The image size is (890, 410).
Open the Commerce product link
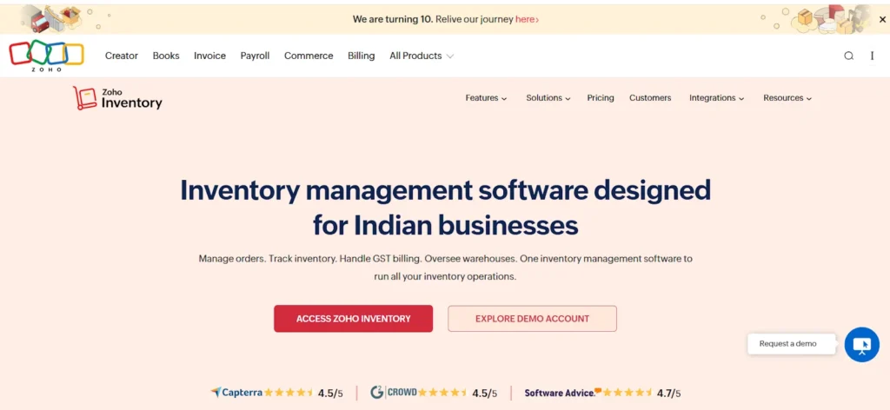[309, 56]
